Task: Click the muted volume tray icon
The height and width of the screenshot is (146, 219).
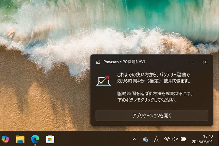Action: tap(175, 139)
